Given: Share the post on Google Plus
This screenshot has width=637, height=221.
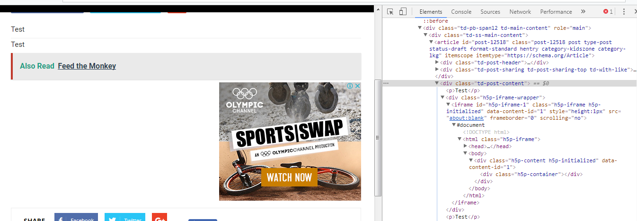Looking at the screenshot, I should [159, 217].
